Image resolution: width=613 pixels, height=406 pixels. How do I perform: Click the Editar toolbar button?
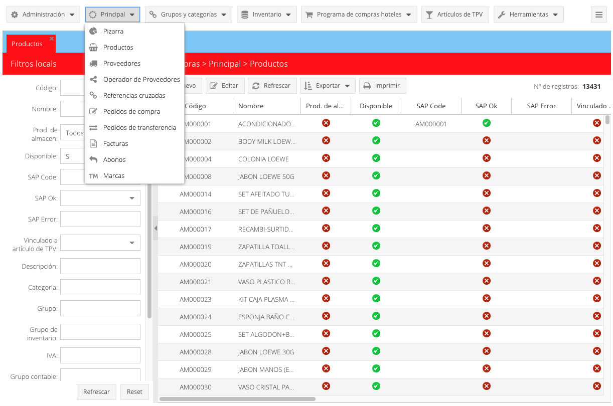coord(225,86)
